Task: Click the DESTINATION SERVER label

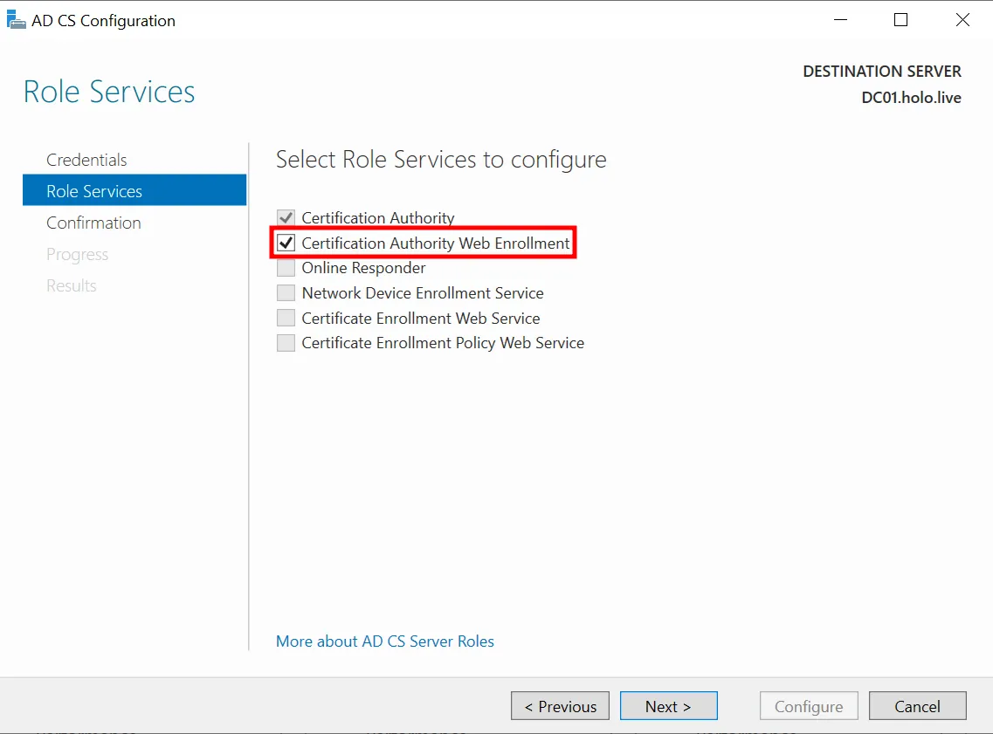Action: (882, 72)
